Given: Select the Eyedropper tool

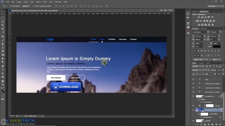Looking at the screenshot, I should coord(2,33).
